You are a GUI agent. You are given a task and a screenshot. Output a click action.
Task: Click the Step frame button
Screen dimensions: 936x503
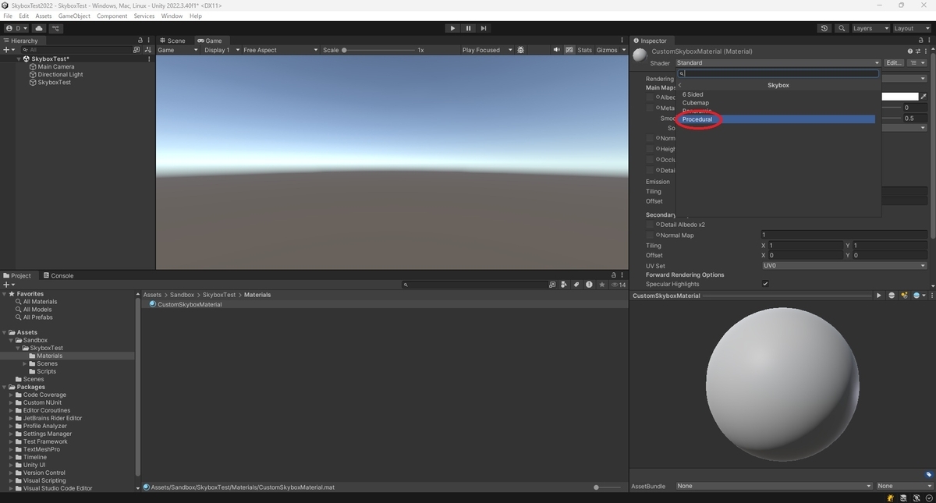click(484, 28)
